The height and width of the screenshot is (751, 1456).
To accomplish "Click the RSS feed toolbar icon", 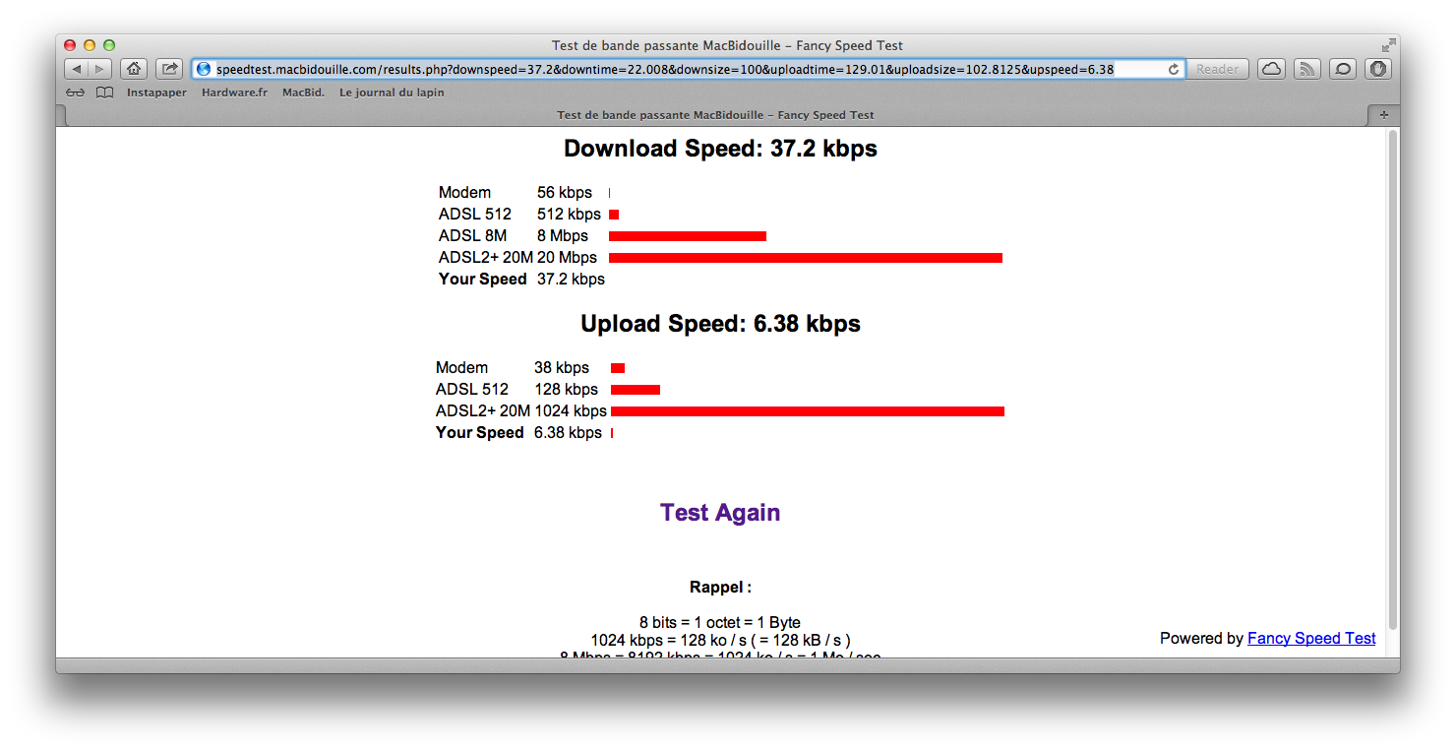I will [x=1306, y=69].
